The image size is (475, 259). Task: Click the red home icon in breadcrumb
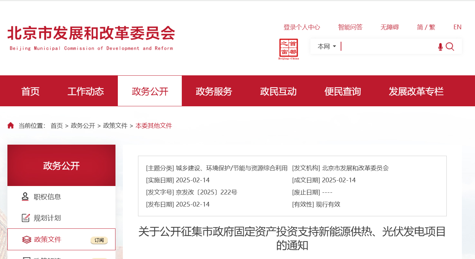(x=11, y=125)
